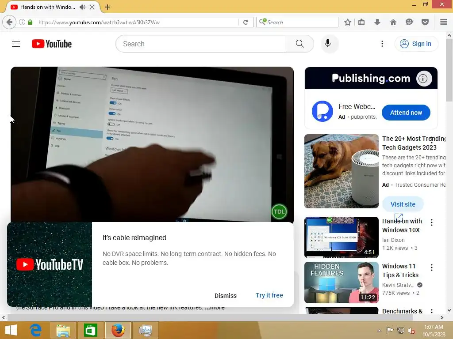Click horizontal scrollbar right arrow
453x339 pixels.
tap(442, 317)
